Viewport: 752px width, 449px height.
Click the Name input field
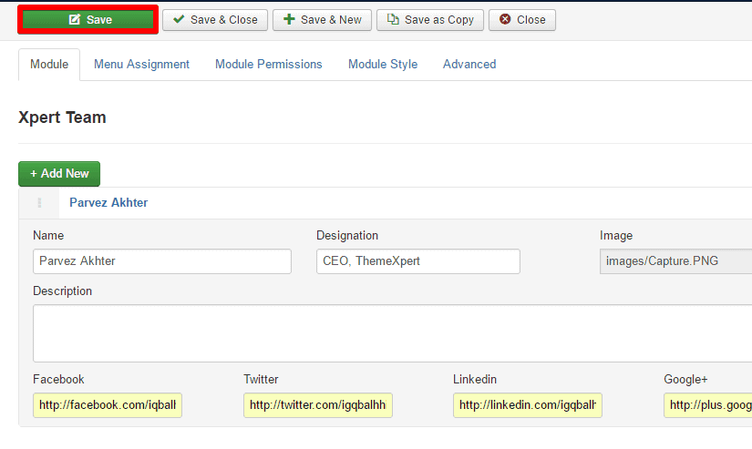162,261
